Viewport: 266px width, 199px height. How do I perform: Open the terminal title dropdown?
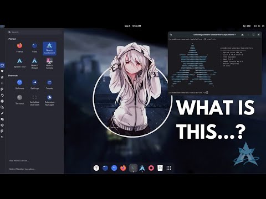click(x=214, y=35)
